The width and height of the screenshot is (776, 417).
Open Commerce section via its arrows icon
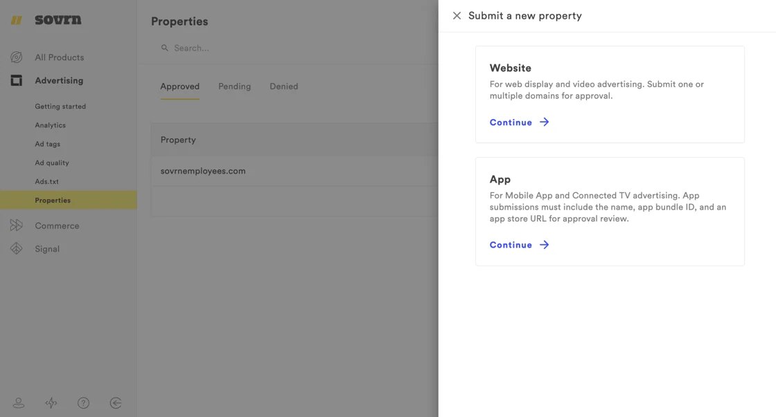[17, 225]
